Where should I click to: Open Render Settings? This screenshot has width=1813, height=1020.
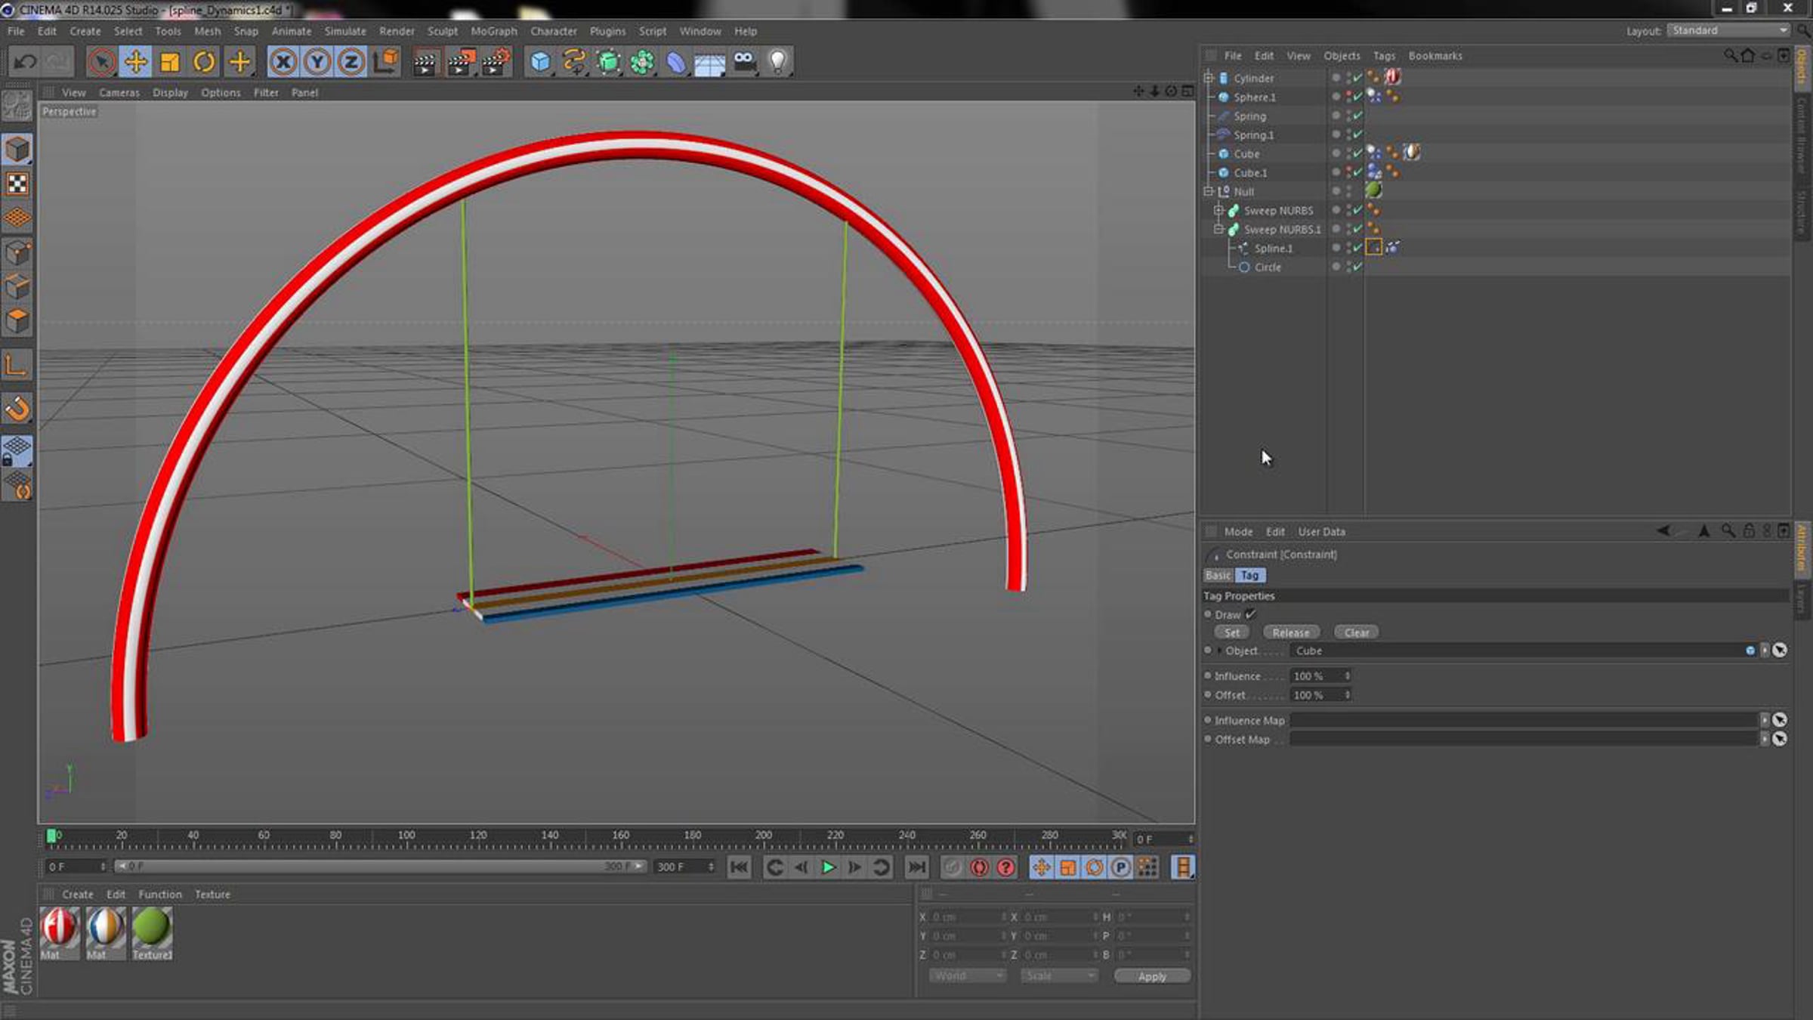pos(496,62)
